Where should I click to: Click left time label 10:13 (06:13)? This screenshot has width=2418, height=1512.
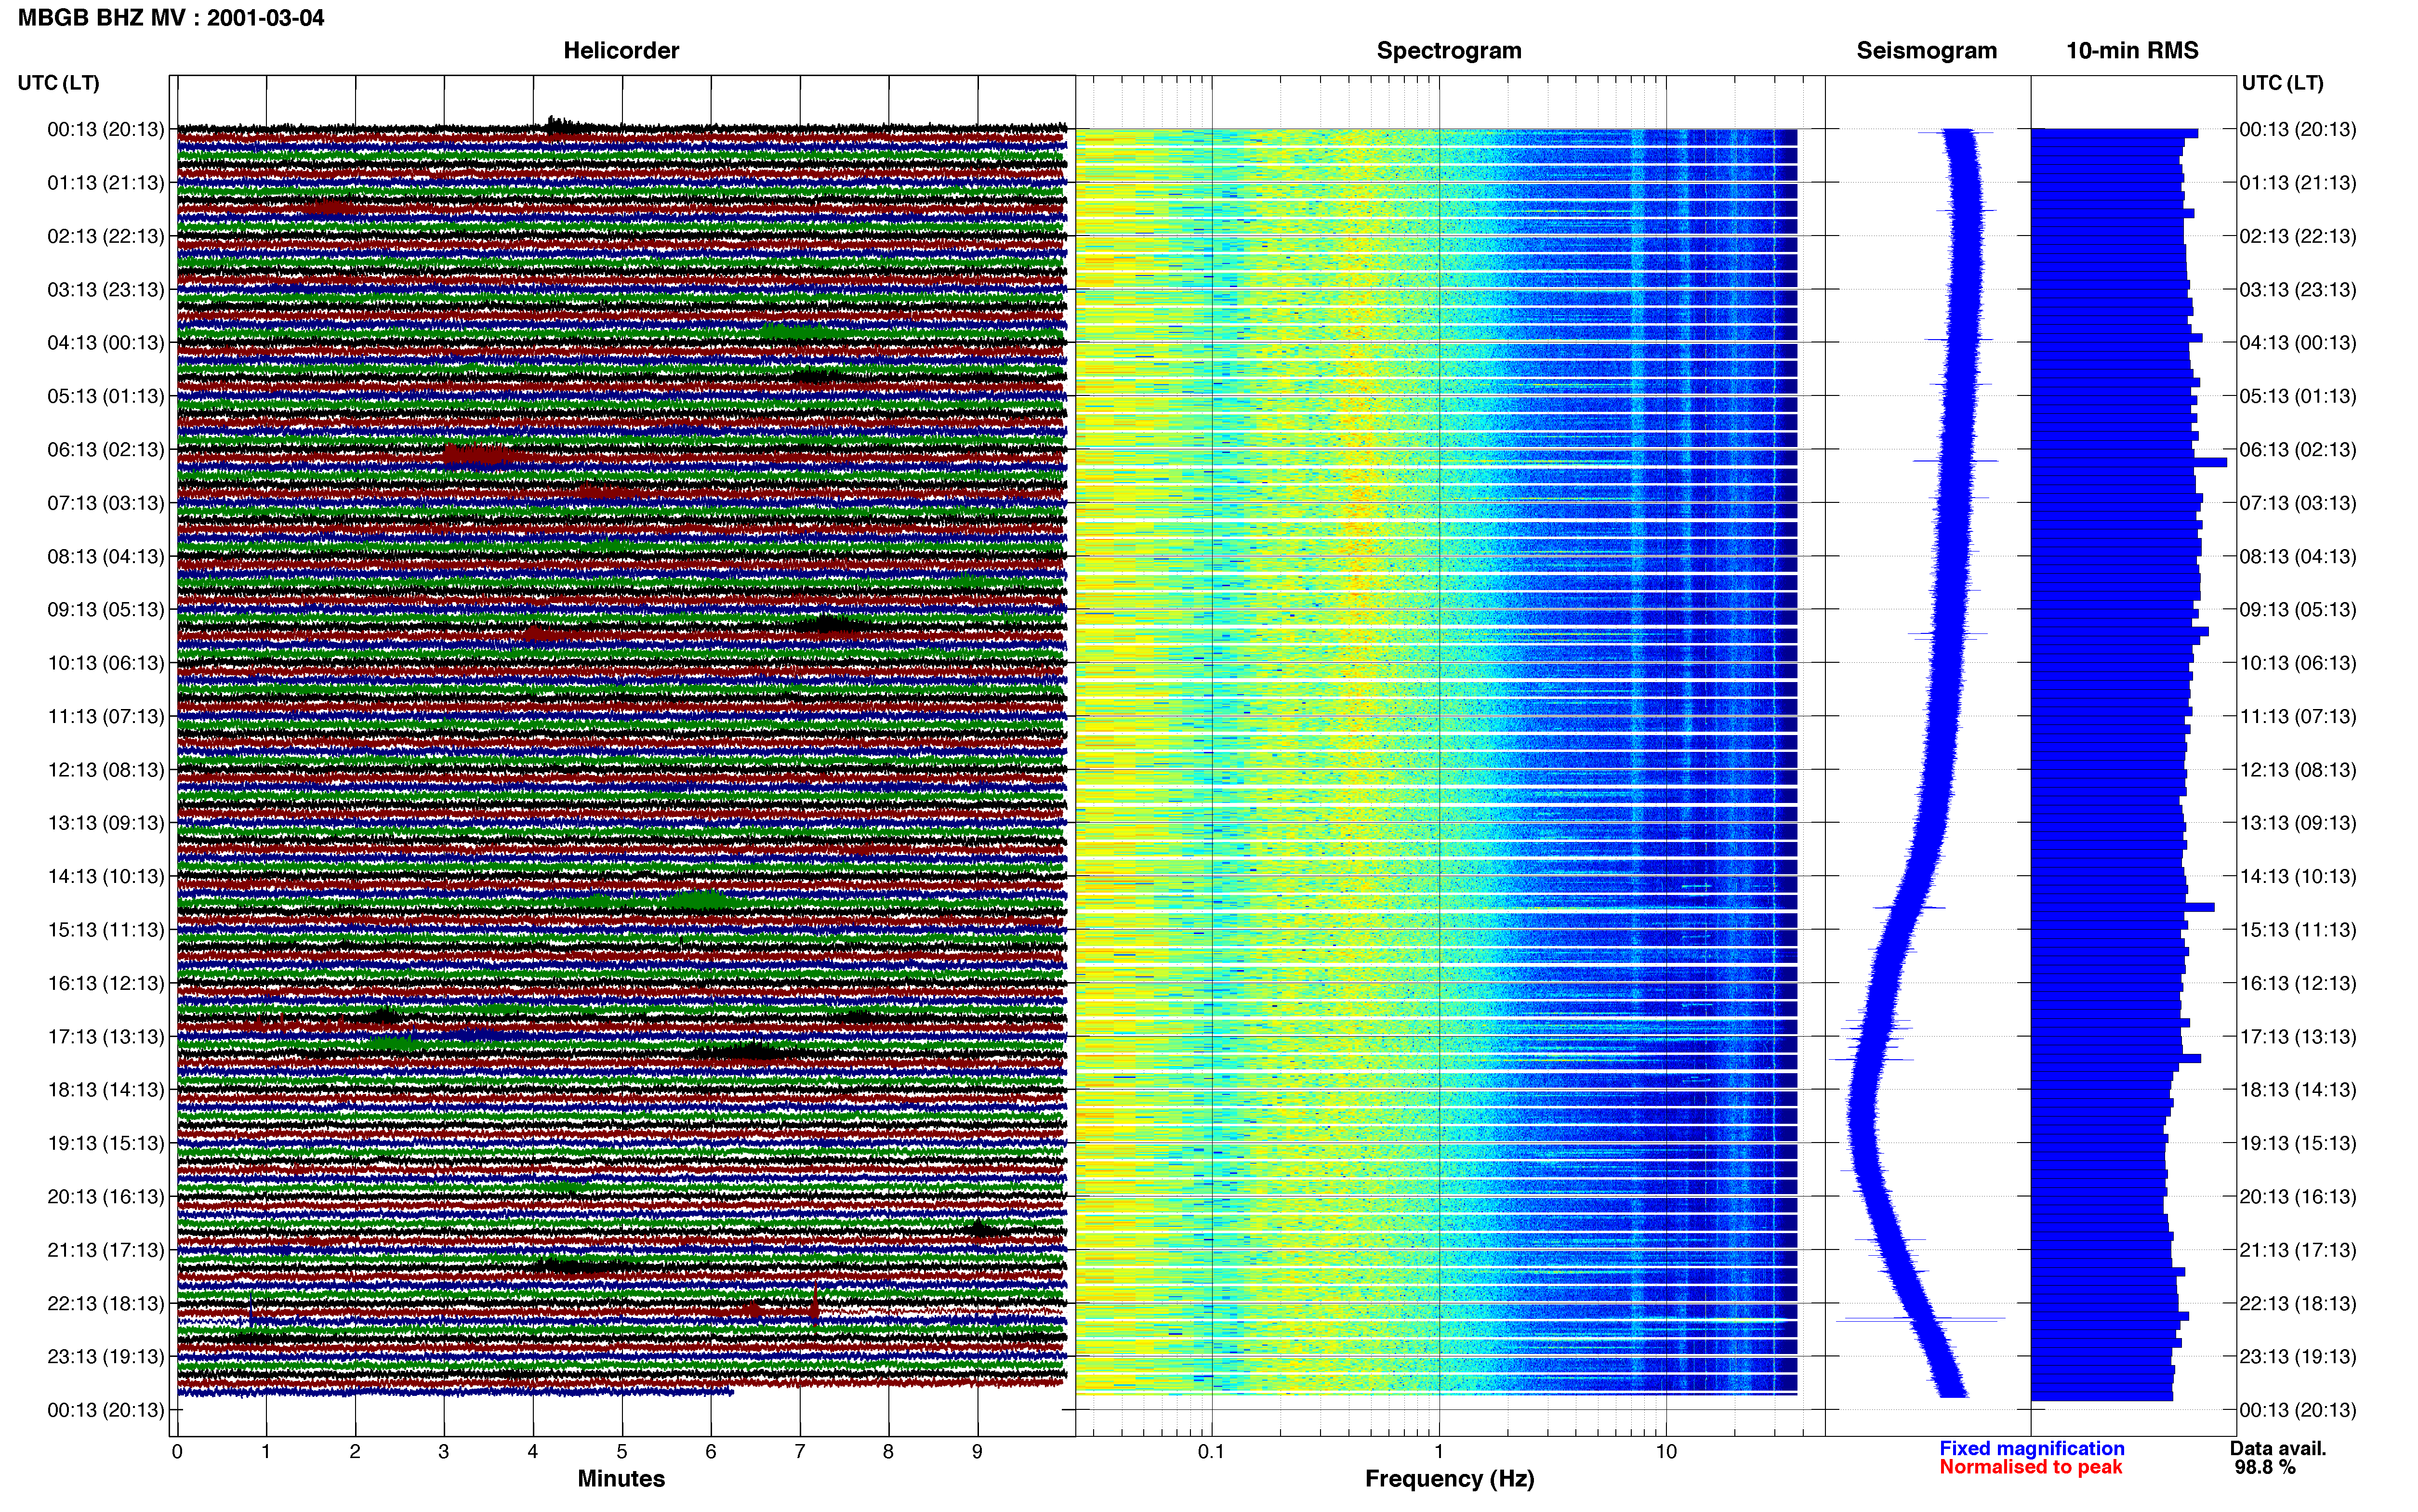106,663
